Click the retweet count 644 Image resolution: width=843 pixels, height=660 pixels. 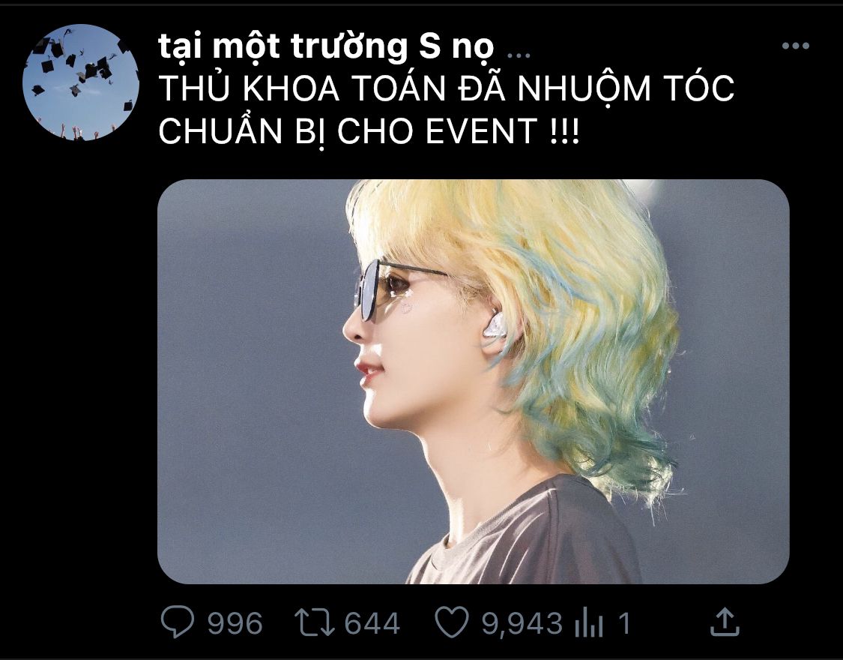[372, 623]
